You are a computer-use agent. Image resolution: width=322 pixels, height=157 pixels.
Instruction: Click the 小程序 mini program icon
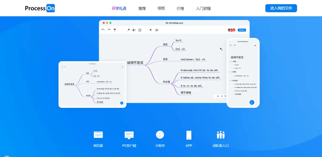(x=160, y=135)
